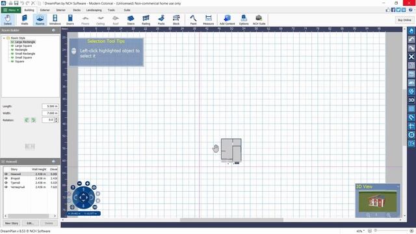Click the compass icon in right sidebar
Viewport: 416px width, 234px height.
pyautogui.click(x=411, y=135)
